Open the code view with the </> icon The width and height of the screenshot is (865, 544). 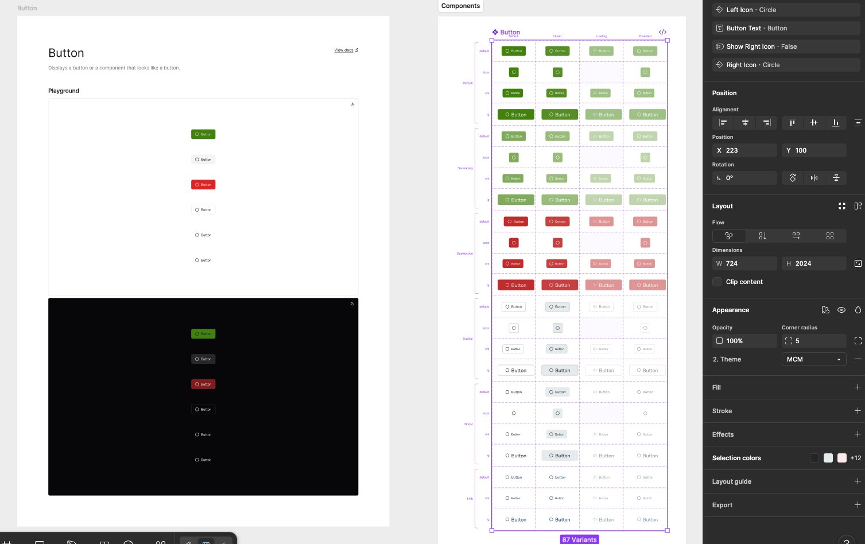663,32
